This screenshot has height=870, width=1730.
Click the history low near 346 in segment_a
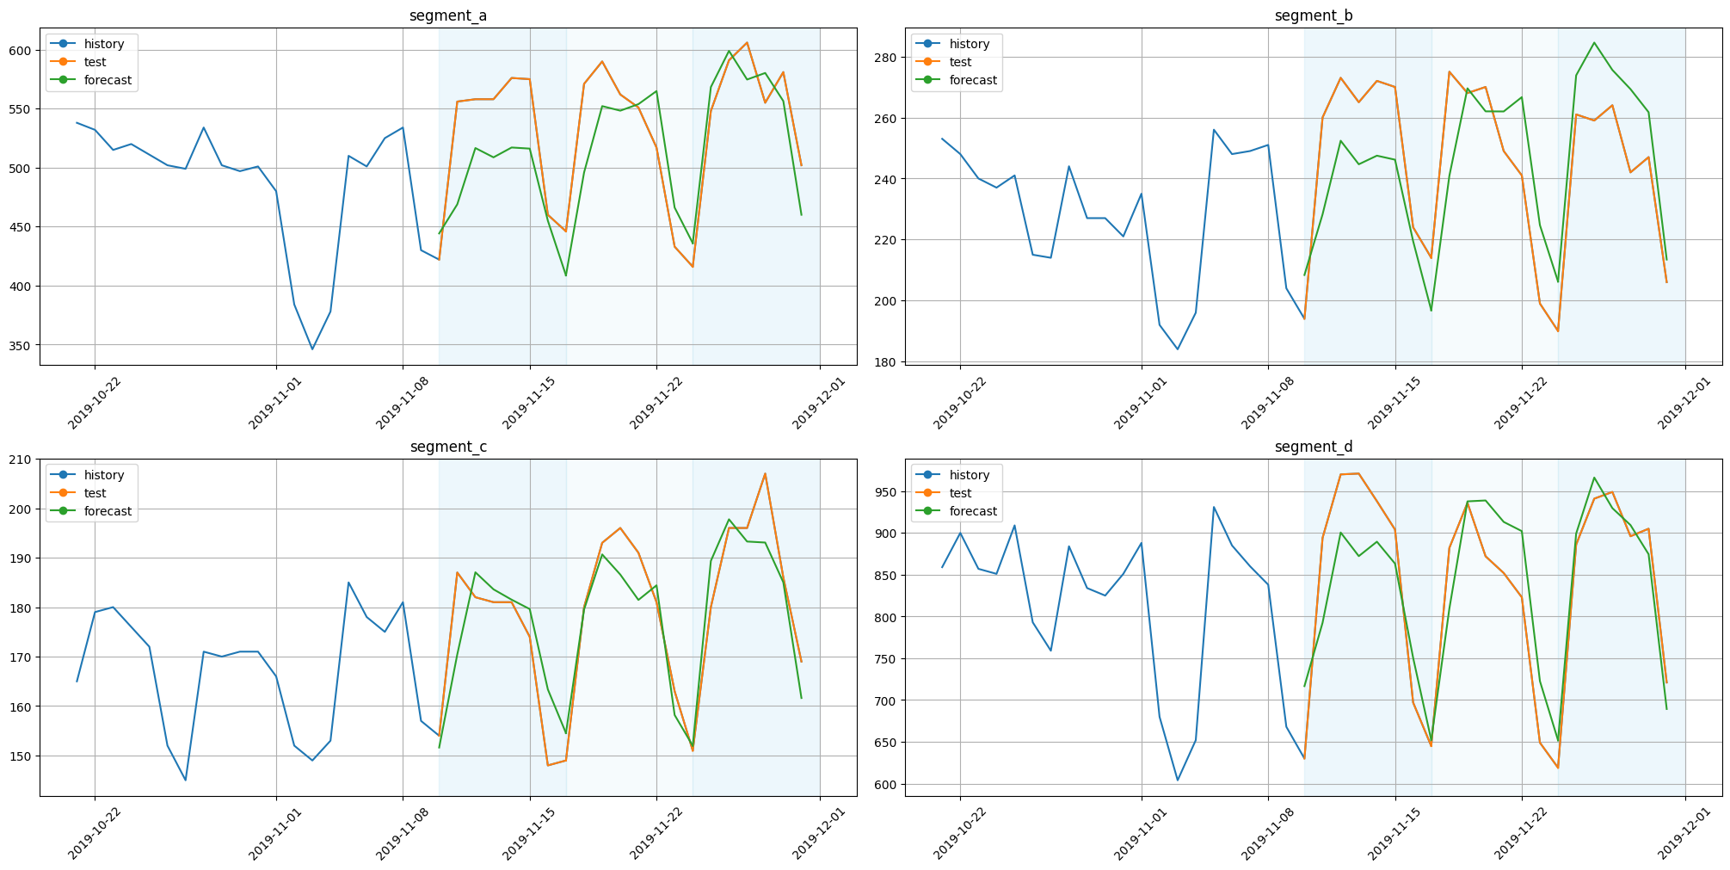(312, 349)
